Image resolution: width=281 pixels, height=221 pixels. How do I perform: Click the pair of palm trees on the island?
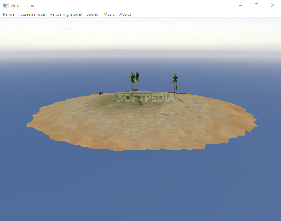pyautogui.click(x=135, y=83)
